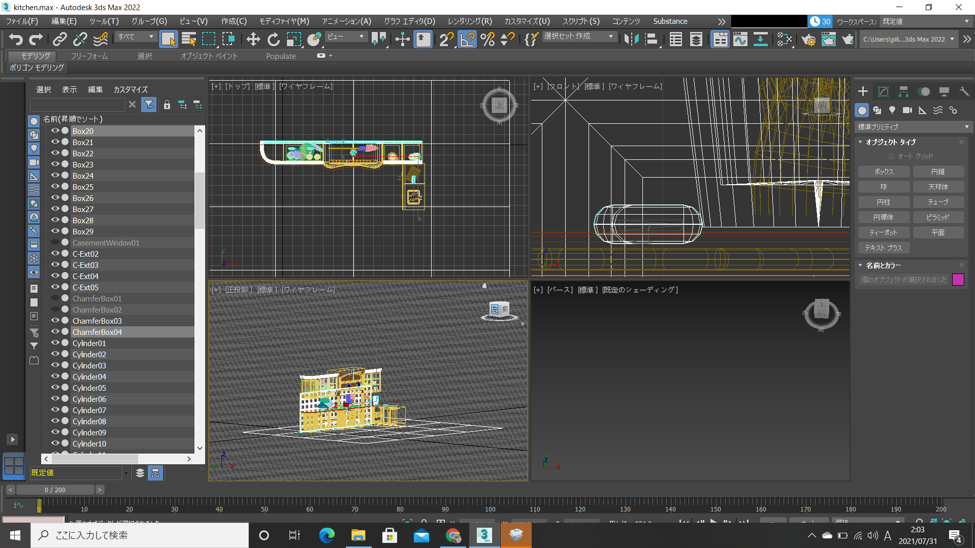The width and height of the screenshot is (975, 548).
Task: Toggle Angle Snap icon
Action: click(x=467, y=39)
